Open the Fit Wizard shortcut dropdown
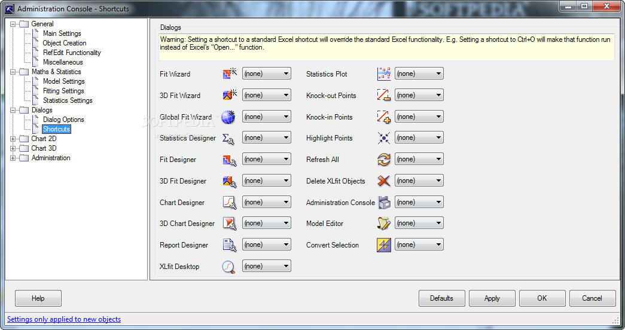Image resolution: width=625 pixels, height=330 pixels. (267, 74)
